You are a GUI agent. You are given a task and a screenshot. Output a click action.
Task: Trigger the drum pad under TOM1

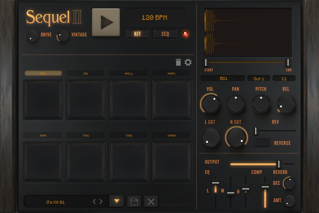click(86, 162)
